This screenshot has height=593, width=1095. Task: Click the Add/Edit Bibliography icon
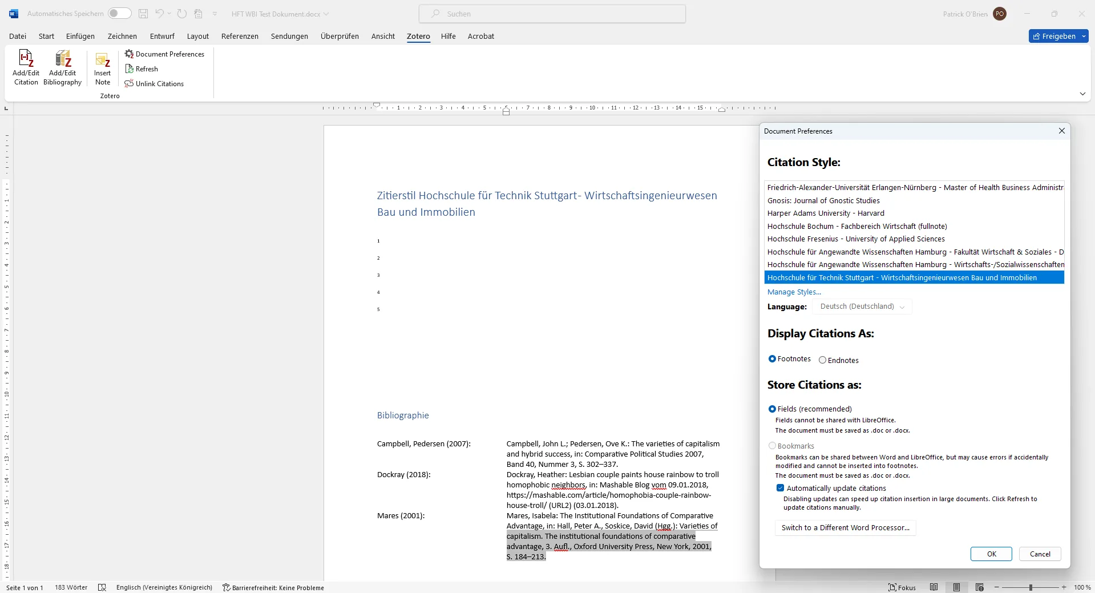click(x=63, y=67)
